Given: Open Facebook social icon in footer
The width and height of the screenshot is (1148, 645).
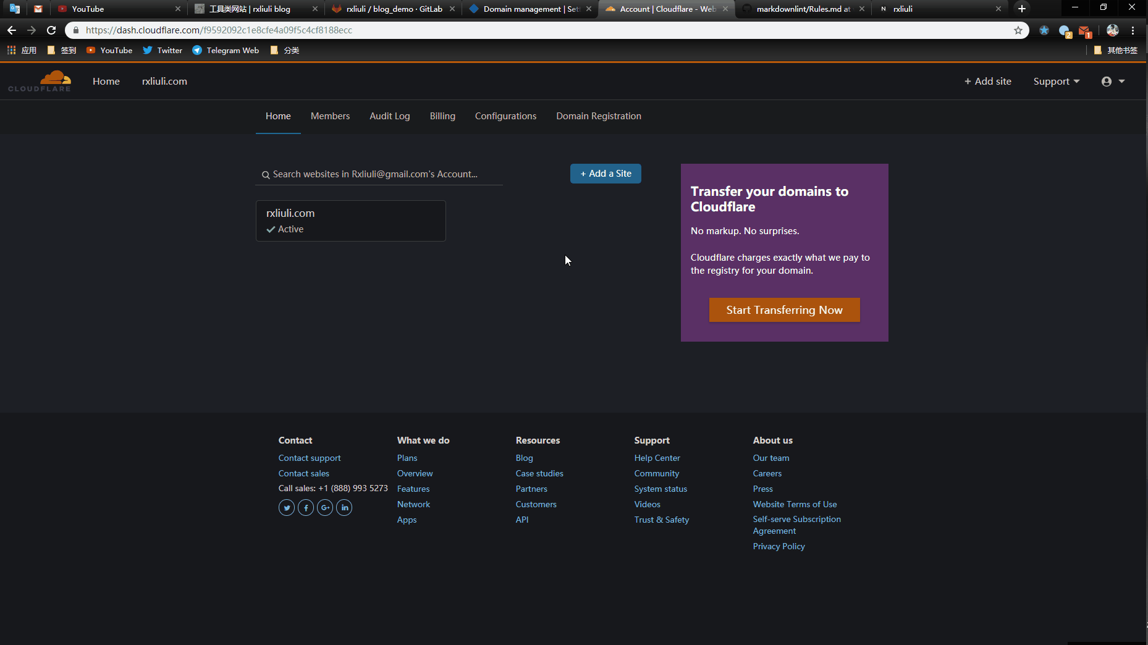Looking at the screenshot, I should click(306, 508).
